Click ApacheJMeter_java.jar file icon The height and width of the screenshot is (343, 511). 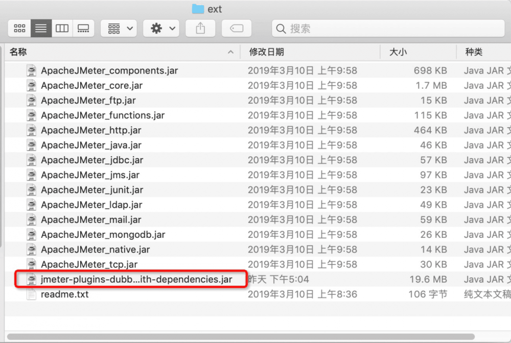tap(31, 145)
